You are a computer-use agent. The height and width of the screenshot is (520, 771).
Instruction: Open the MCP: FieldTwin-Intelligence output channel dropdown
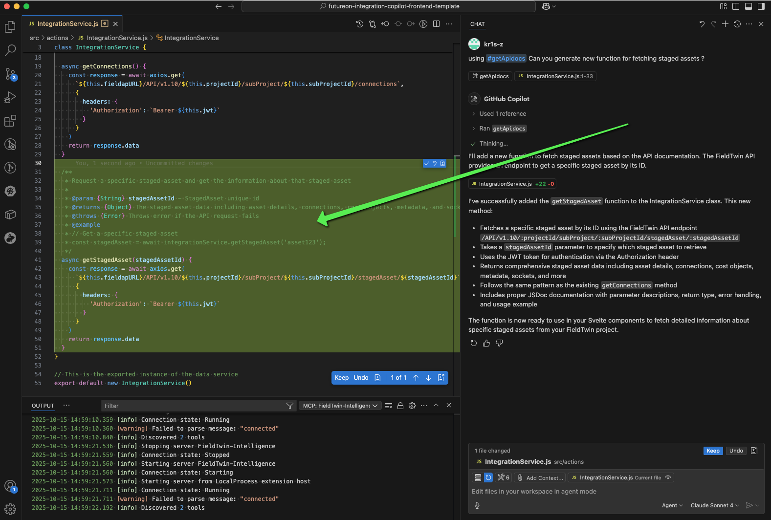(340, 406)
